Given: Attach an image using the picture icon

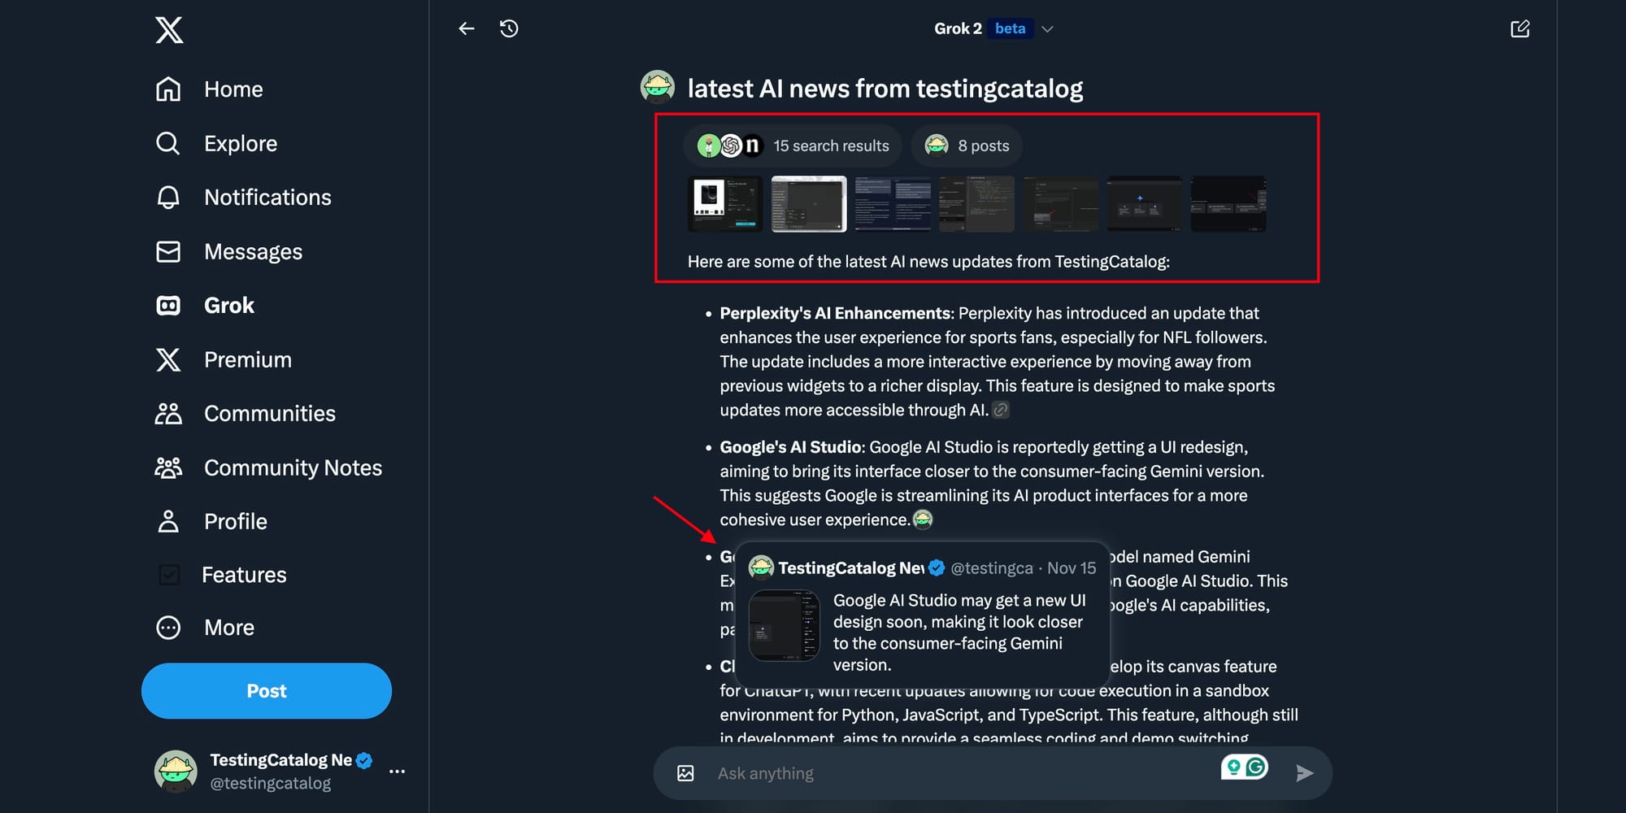Looking at the screenshot, I should tap(685, 773).
